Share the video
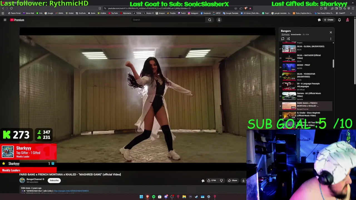356x200 pixels. 233,181
